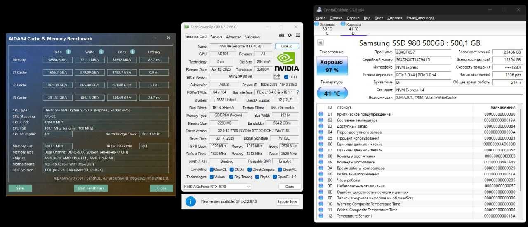Click the Start Benchmark button
528x227 pixels.
pyautogui.click(x=91, y=188)
